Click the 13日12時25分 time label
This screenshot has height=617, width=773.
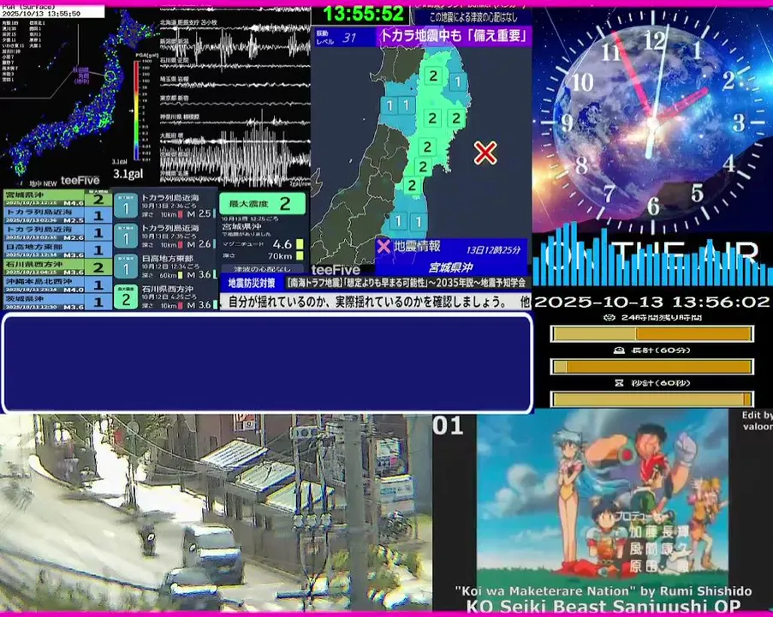[493, 249]
